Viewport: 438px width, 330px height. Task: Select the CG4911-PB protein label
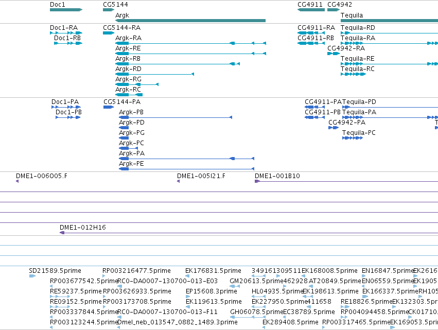point(323,112)
